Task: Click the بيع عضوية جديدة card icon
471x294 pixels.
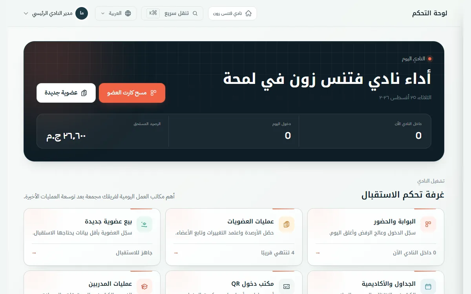Action: (144, 224)
